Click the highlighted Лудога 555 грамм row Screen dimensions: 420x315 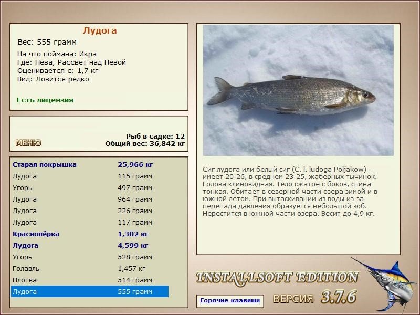tap(90, 291)
